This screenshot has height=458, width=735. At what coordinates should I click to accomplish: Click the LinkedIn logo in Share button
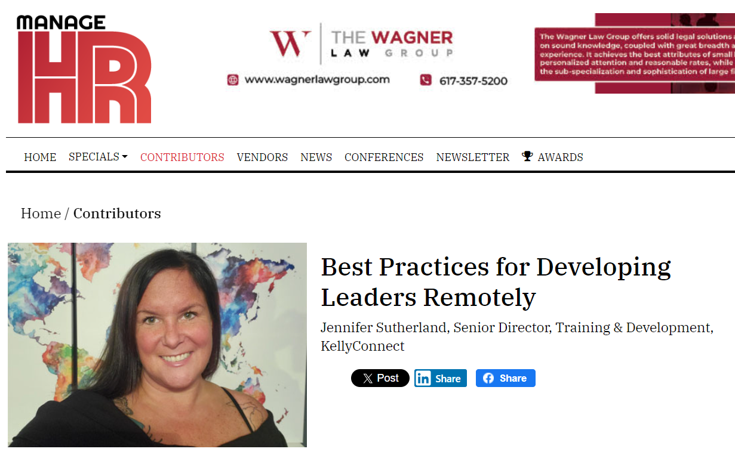click(x=423, y=378)
